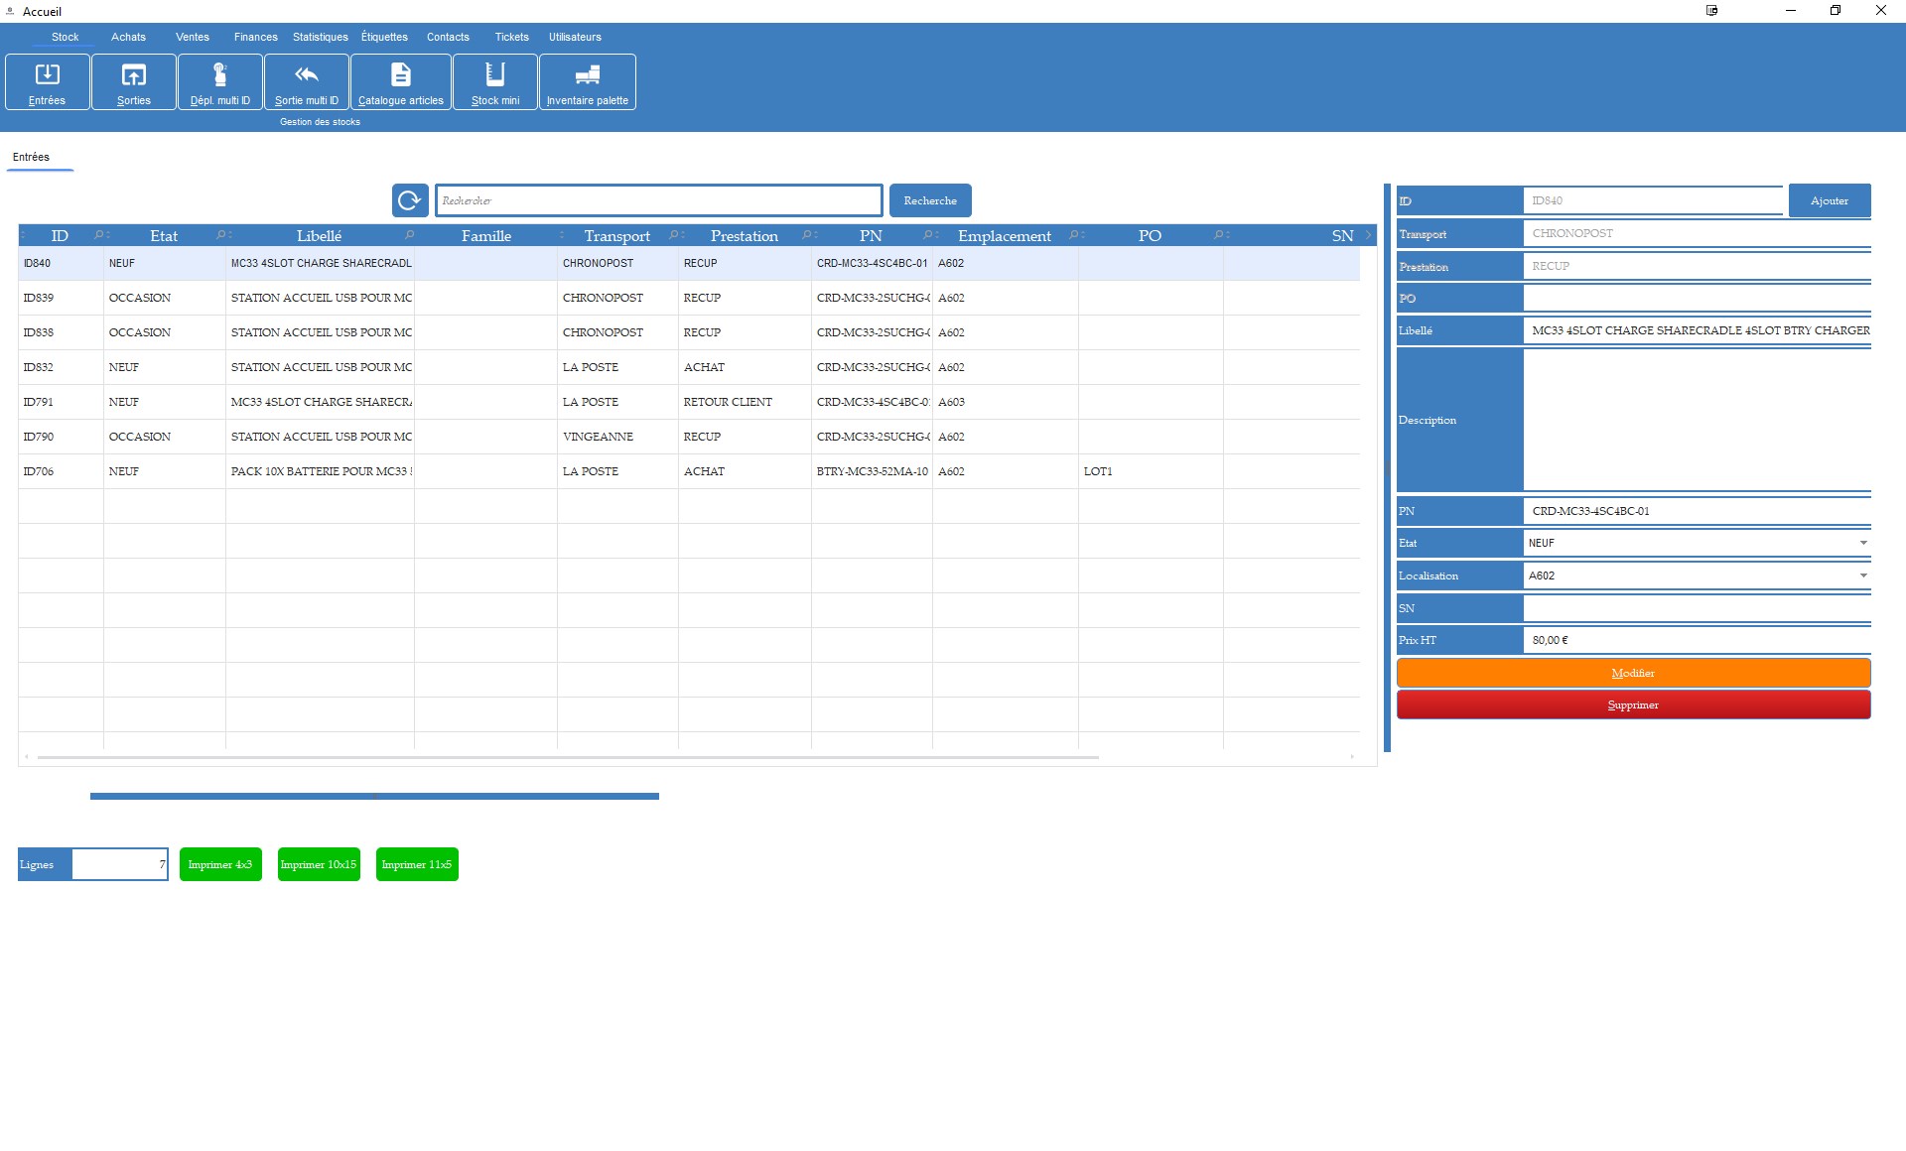Screen dimensions: 1906x1151
Task: Expand the Etat dropdown showing NEUF
Action: pyautogui.click(x=1863, y=543)
